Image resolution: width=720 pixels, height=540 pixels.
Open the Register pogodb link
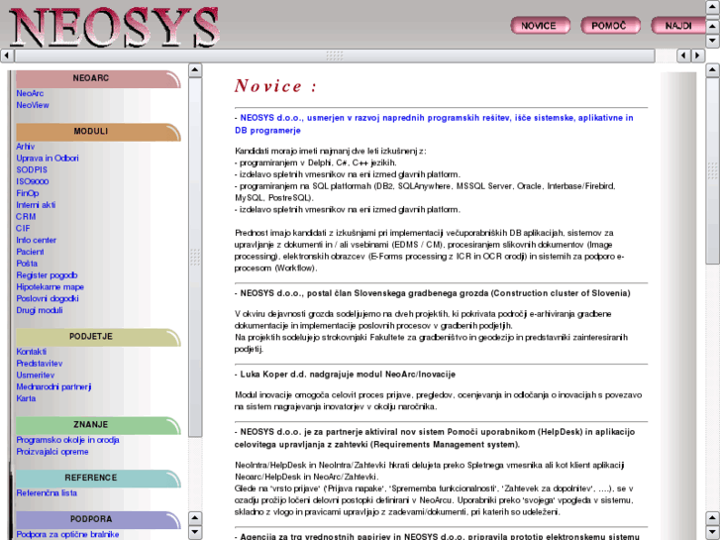pos(47,275)
